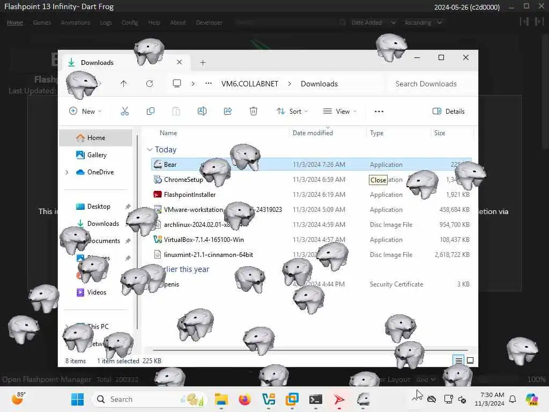The width and height of the screenshot is (549, 412).
Task: Open the Games tab in Flashpoint
Action: tap(42, 23)
